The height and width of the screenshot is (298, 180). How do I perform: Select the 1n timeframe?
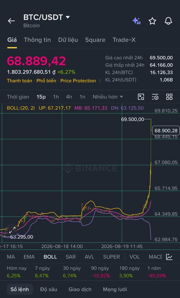coord(82,97)
